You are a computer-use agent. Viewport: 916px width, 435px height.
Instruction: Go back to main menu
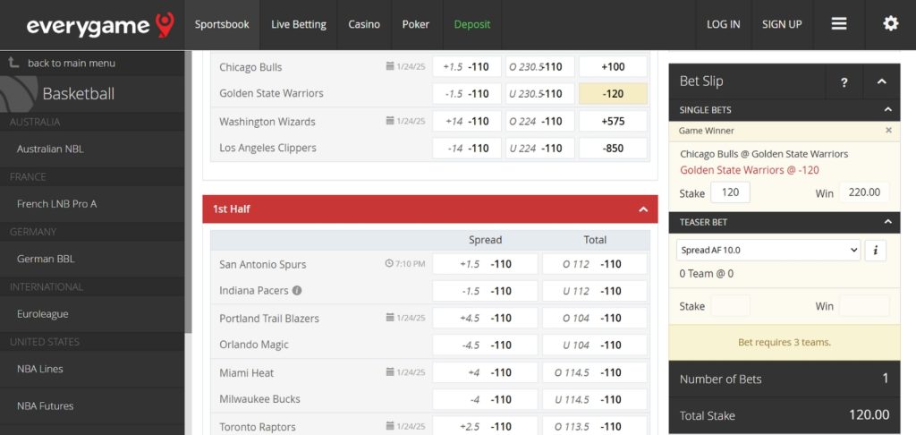coord(72,64)
